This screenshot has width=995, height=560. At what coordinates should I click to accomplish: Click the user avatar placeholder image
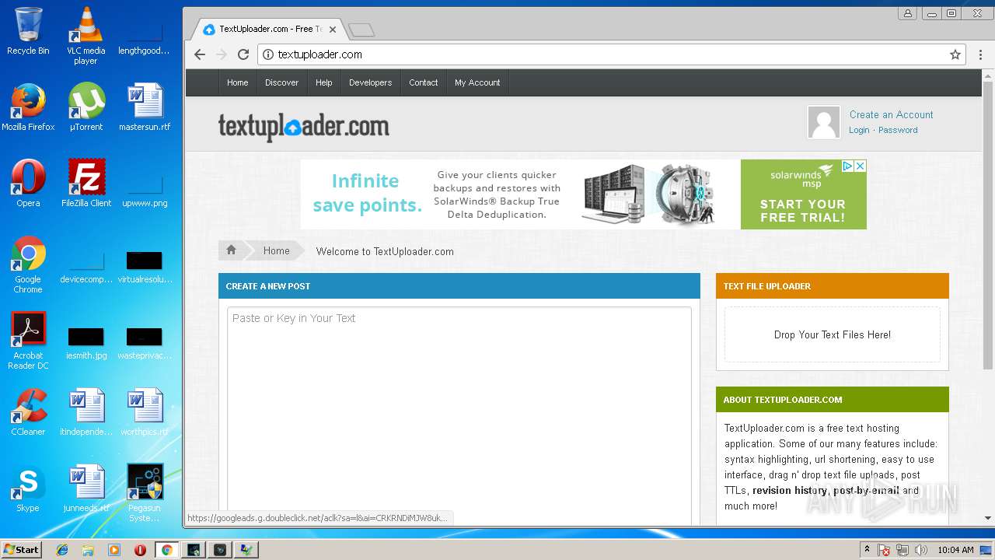(824, 122)
